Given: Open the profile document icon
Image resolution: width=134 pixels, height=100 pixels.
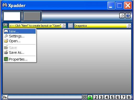Looking at the screenshot, I should coord(70,26).
